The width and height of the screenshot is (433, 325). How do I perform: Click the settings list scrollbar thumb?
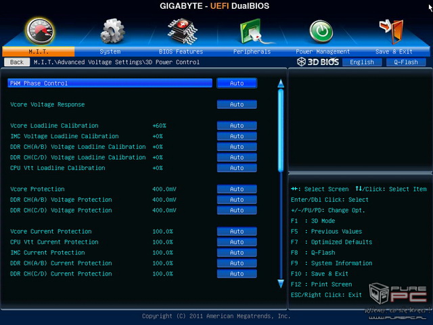coord(281,131)
